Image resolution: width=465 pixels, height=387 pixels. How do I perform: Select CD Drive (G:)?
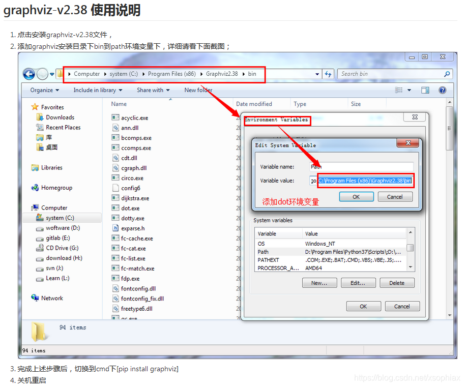tap(57, 248)
